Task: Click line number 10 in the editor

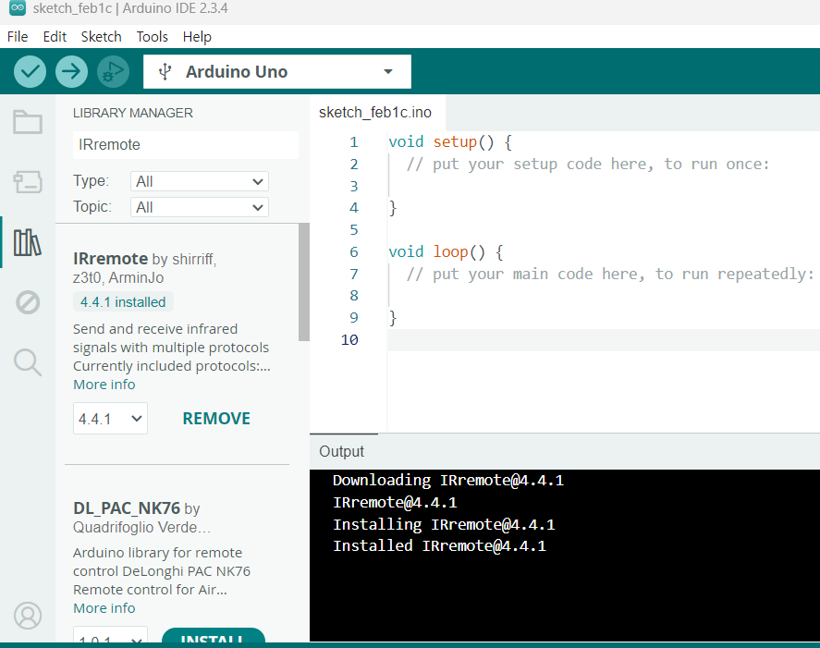Action: [x=349, y=340]
